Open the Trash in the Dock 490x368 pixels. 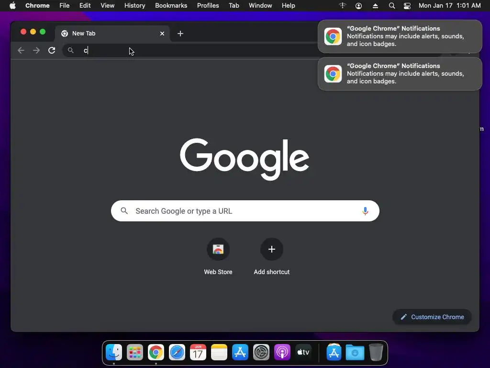click(376, 353)
